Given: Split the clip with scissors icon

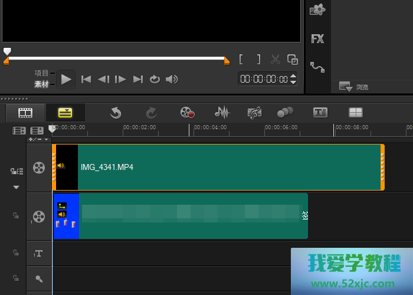Looking at the screenshot, I should [275, 60].
